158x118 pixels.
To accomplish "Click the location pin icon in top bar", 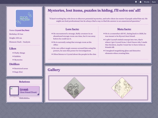I will [136, 2].
